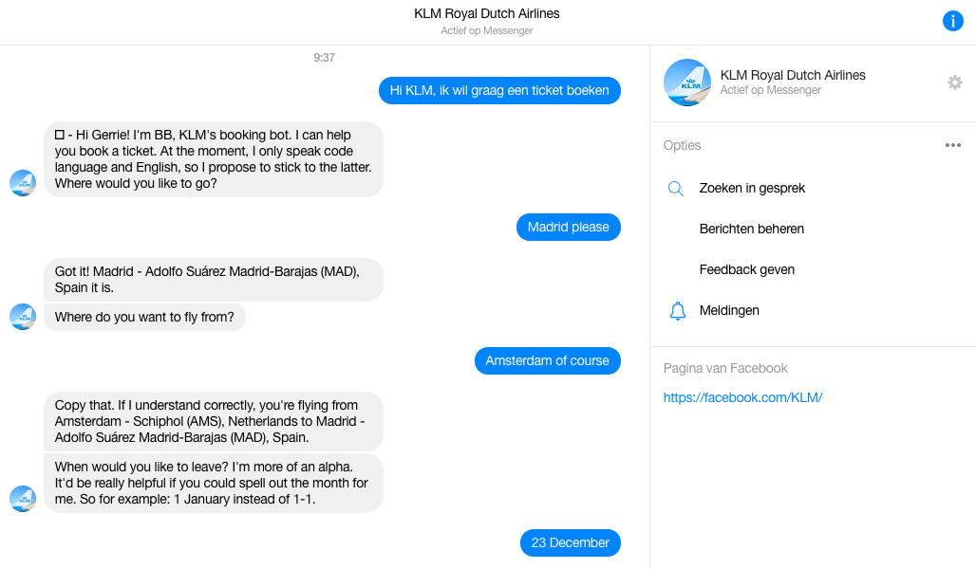Click the large KLM profile picture in sidebar
This screenshot has height=569, width=976.
pyautogui.click(x=686, y=83)
